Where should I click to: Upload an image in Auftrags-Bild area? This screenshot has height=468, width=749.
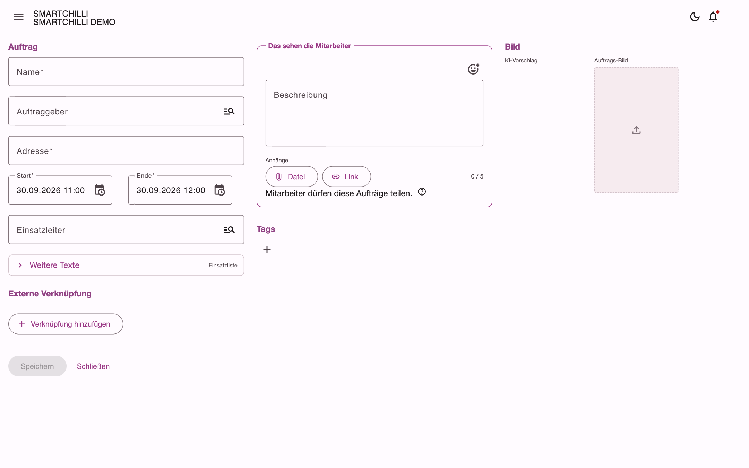tap(636, 130)
